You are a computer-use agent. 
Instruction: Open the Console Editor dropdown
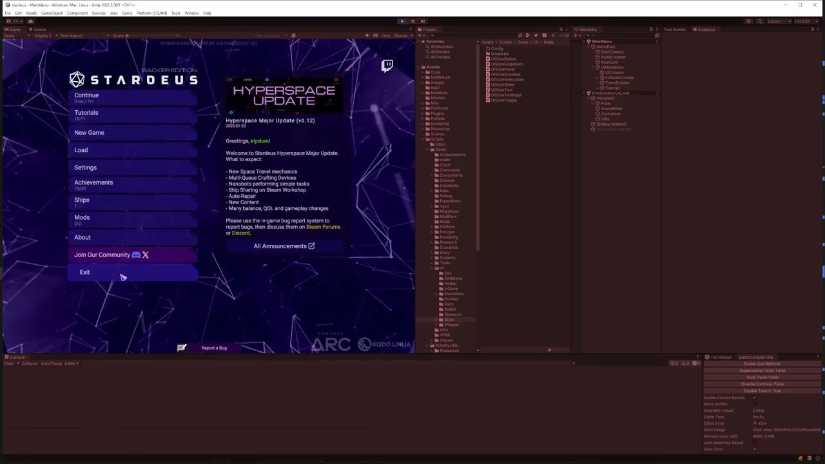[x=71, y=363]
